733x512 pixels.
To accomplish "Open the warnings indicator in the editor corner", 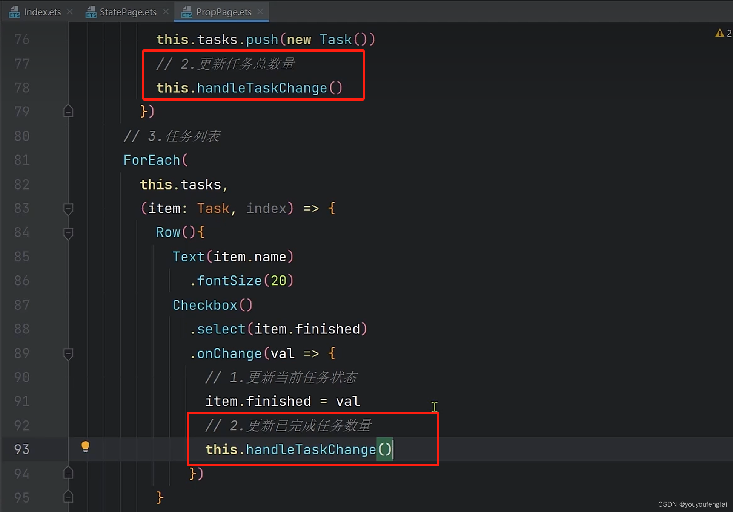I will 723,34.
